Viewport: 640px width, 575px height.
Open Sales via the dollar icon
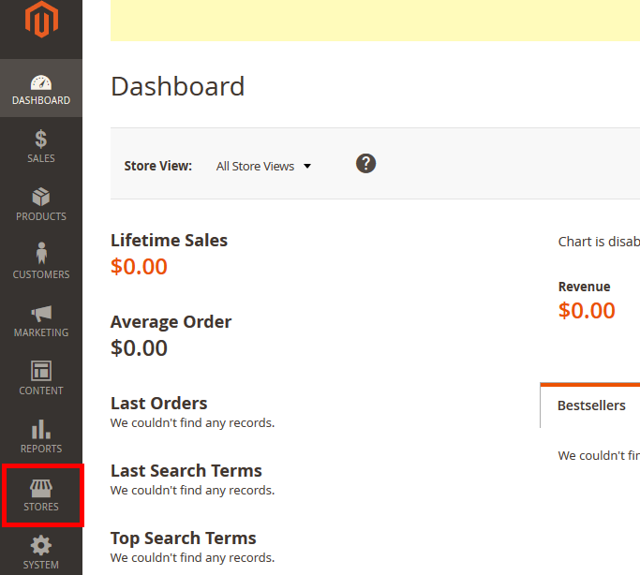point(41,140)
